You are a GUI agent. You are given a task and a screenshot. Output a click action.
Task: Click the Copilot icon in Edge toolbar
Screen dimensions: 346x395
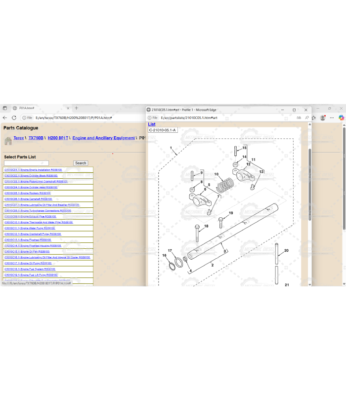pyautogui.click(x=341, y=118)
